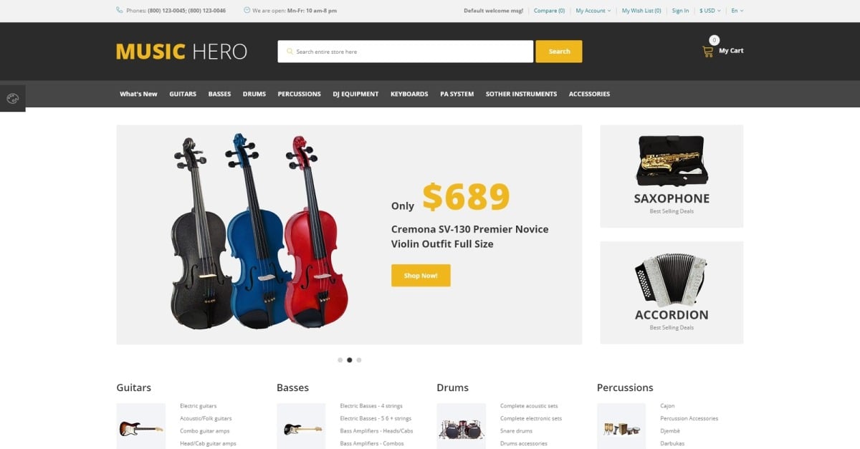This screenshot has height=449, width=860.
Task: Open the shopping cart icon
Action: click(707, 52)
